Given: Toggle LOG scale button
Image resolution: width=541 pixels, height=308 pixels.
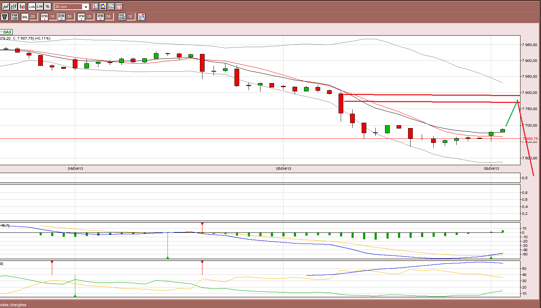Looking at the screenshot, I should click(x=32, y=6).
